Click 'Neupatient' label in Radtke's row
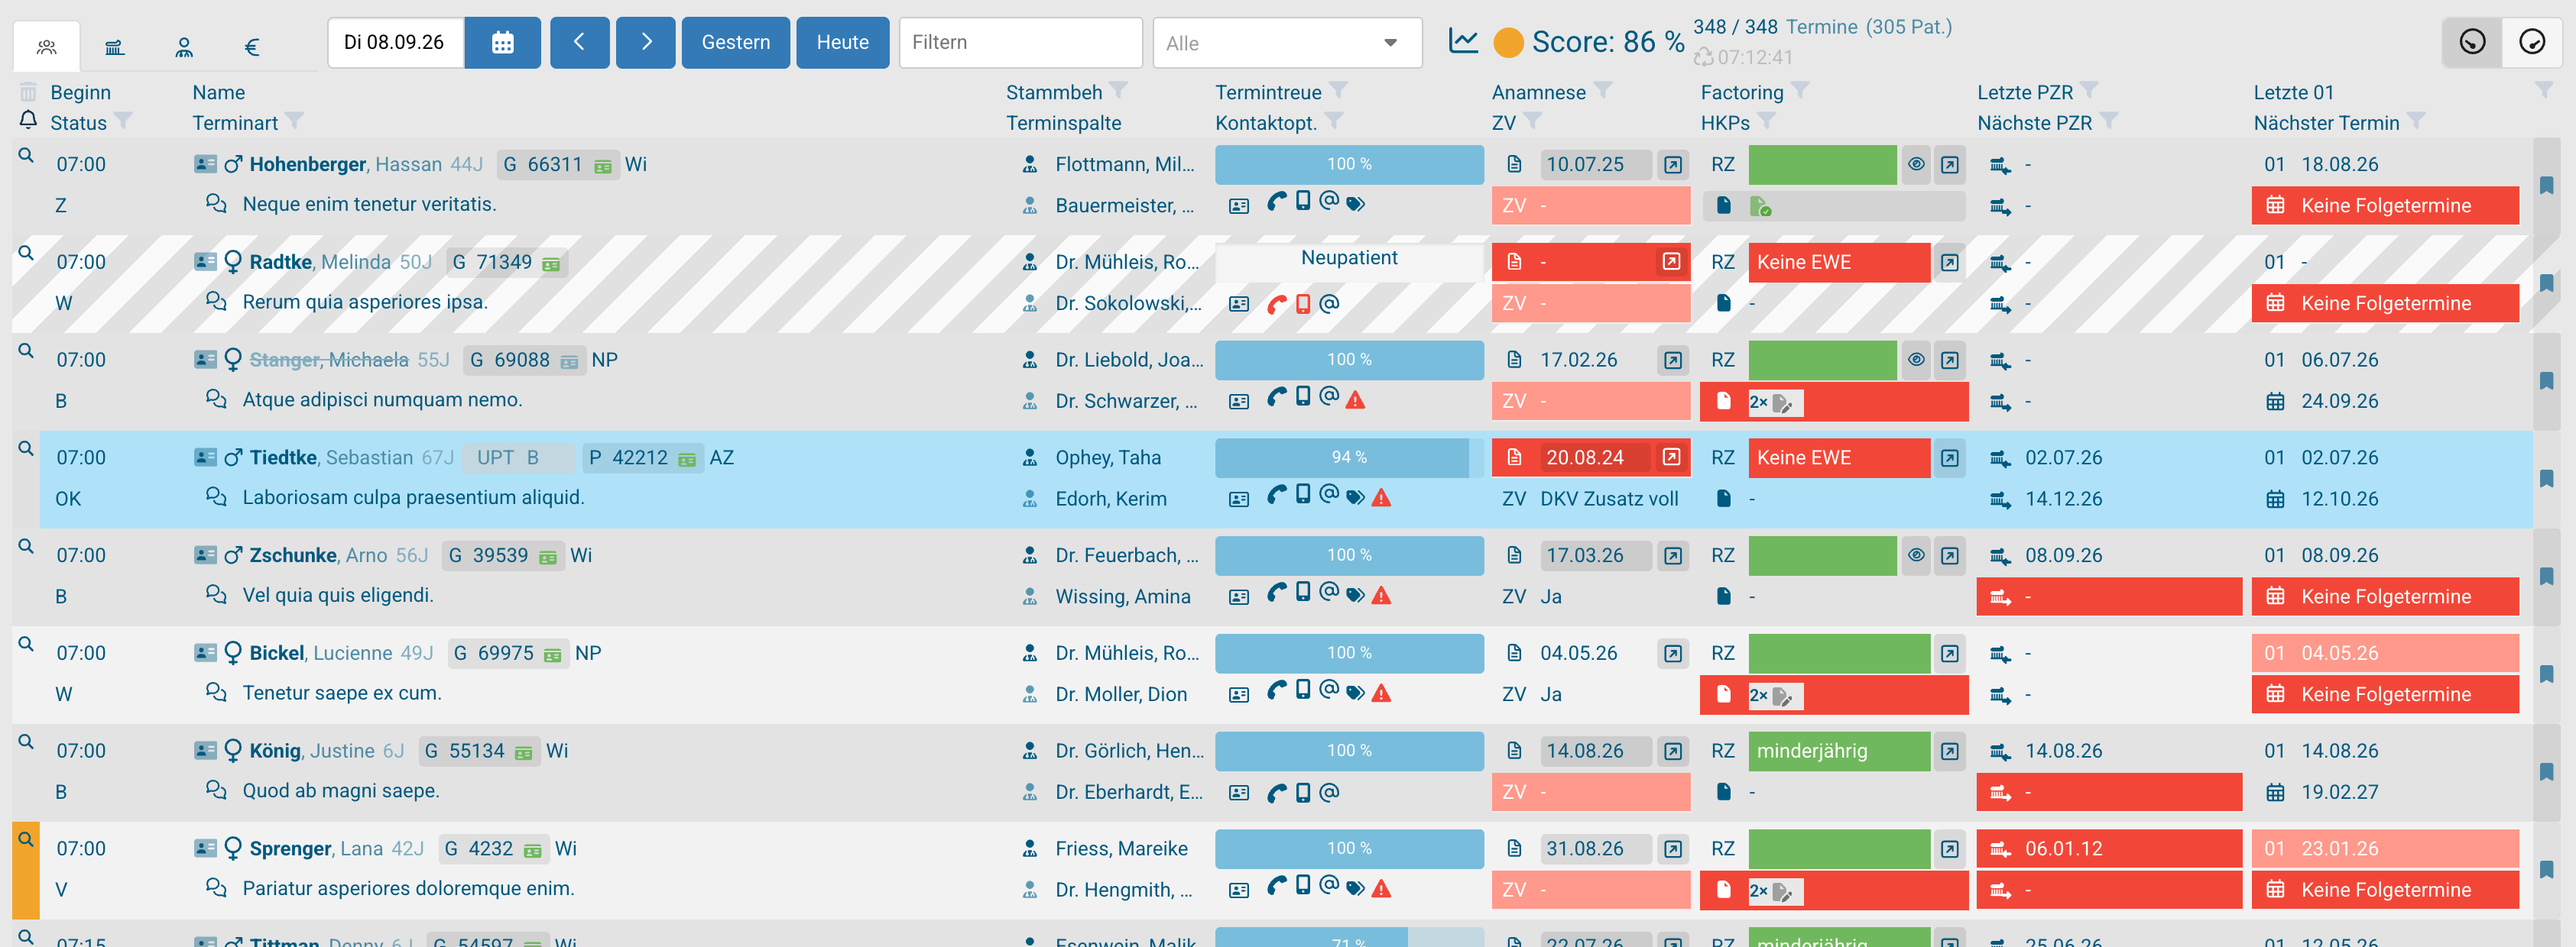 1349,257
